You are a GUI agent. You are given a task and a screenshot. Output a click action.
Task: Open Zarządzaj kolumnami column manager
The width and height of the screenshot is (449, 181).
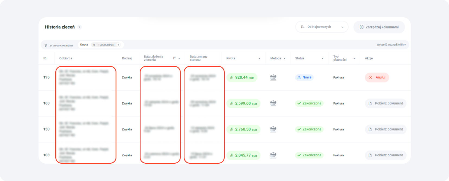[x=379, y=27]
